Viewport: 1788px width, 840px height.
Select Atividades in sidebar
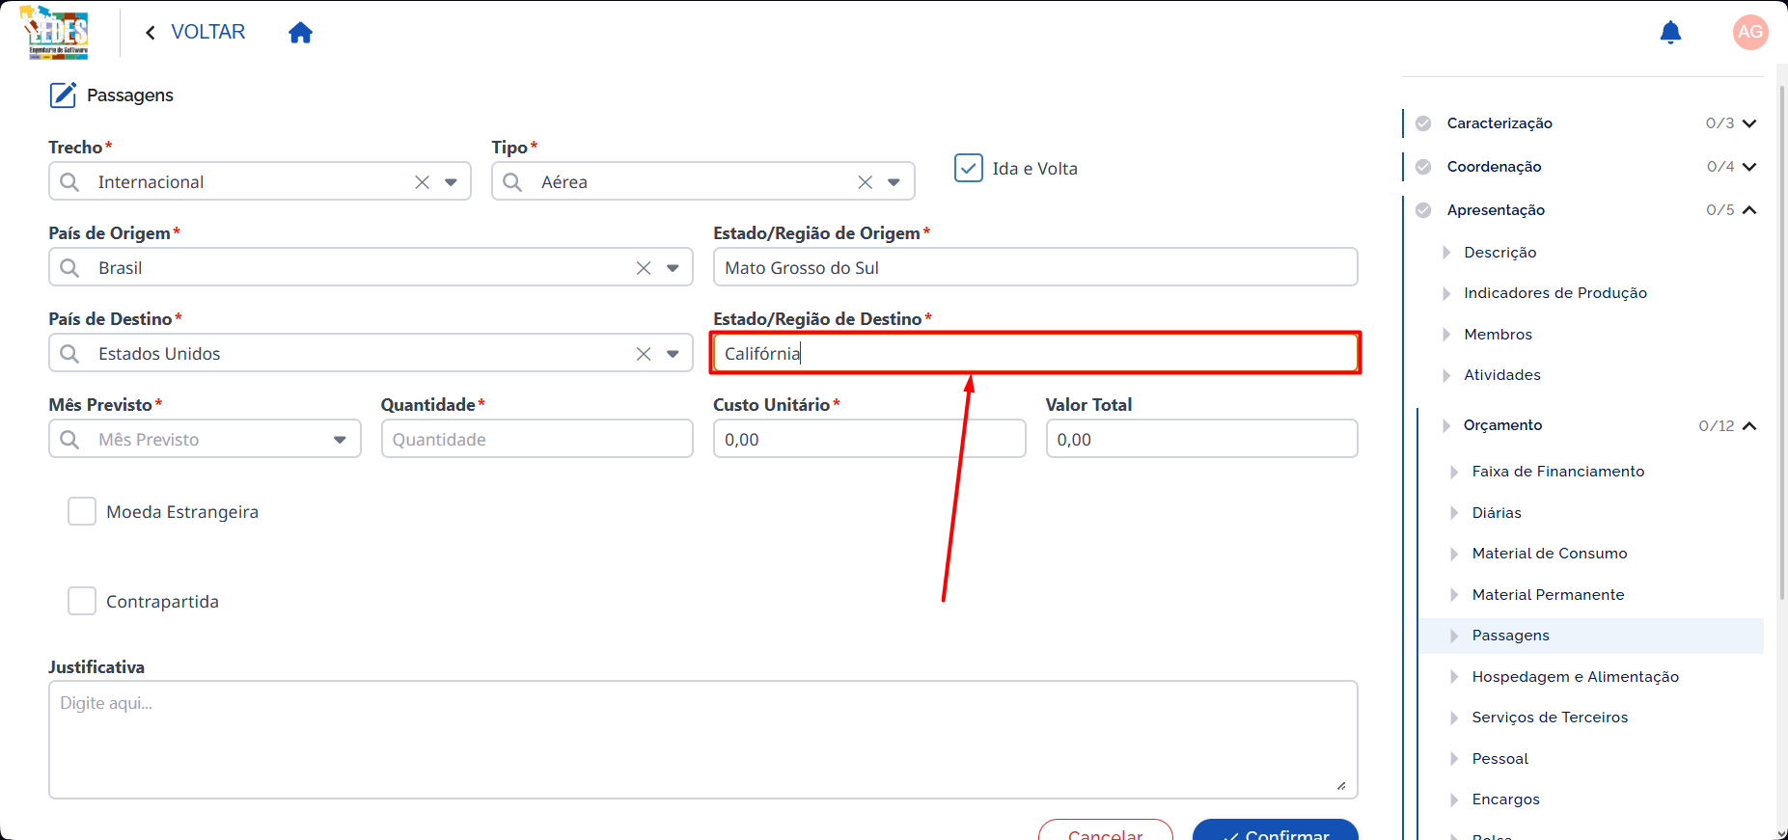coord(1502,375)
